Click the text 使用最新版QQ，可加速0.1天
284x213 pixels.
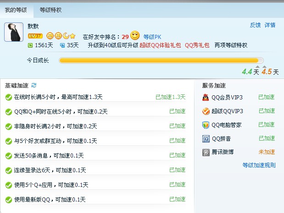point(50,199)
